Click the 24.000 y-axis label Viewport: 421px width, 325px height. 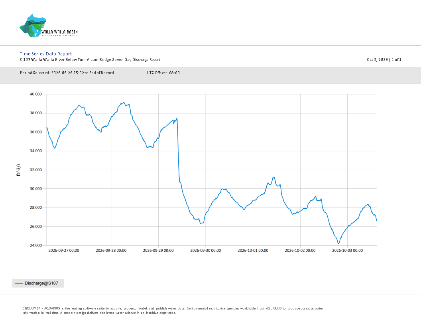(x=36, y=245)
